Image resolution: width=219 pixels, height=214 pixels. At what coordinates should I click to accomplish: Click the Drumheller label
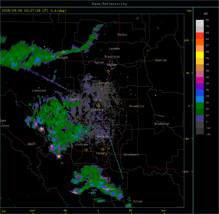(x=162, y=124)
